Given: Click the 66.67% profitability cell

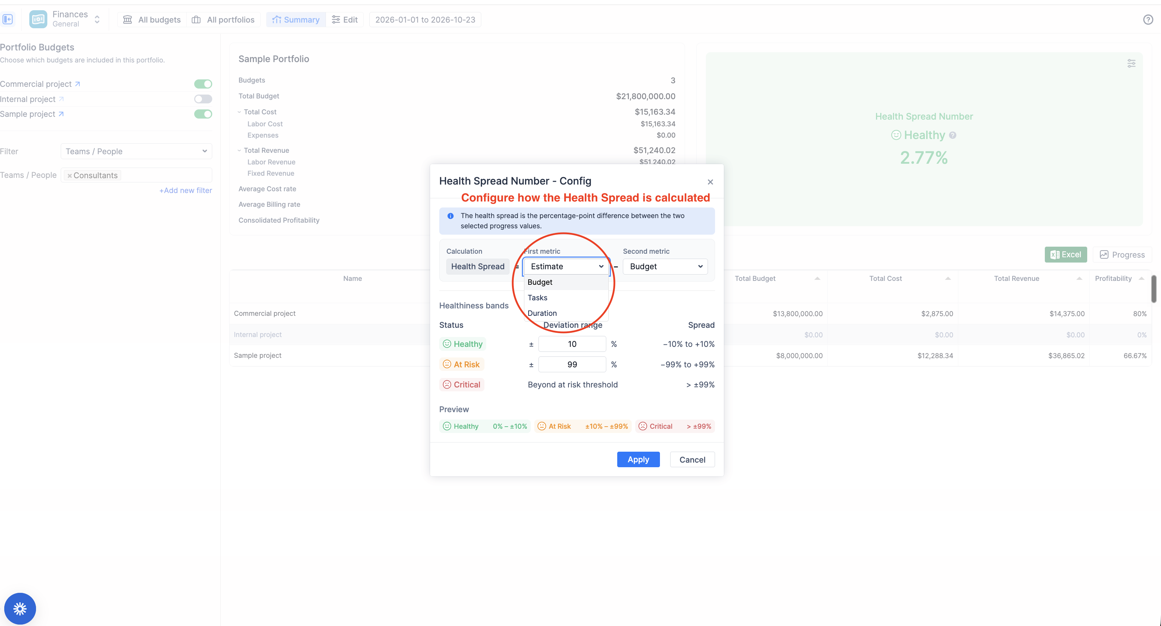Looking at the screenshot, I should point(1135,355).
